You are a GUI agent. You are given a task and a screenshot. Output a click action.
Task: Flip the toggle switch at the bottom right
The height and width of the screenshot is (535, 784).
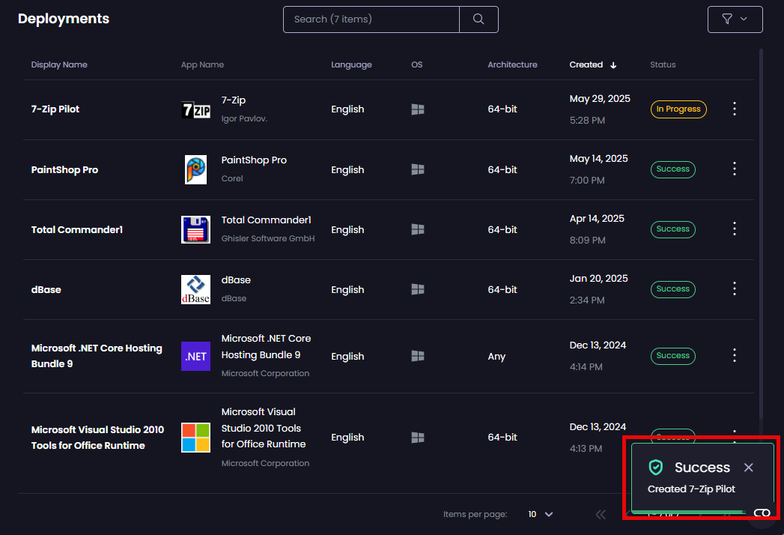point(762,513)
